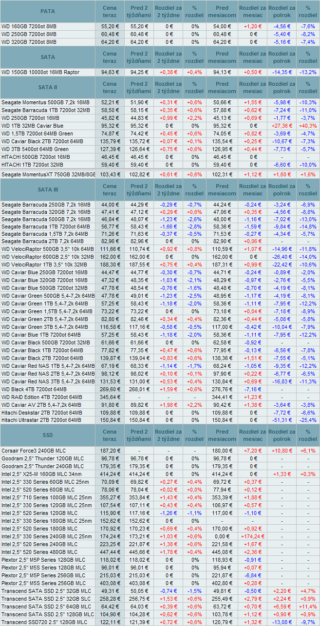Screen dimensions: 320x626
Task: Select WD Caviar Red NAS 1TB row label
Action: click(48, 366)
